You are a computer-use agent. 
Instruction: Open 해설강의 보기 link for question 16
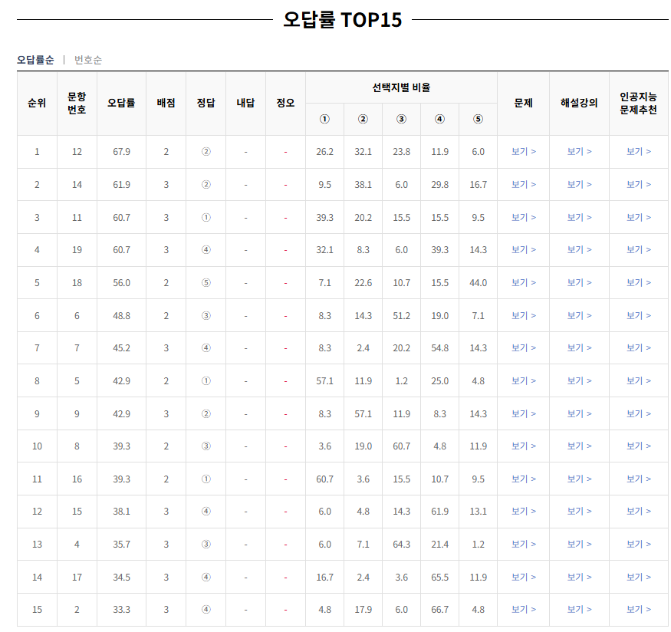coord(579,479)
